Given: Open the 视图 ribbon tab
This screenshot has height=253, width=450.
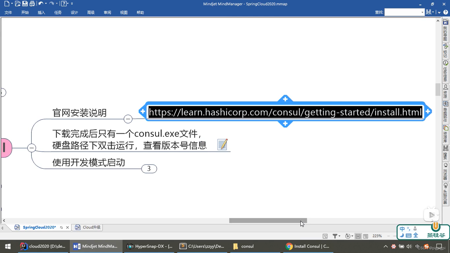Looking at the screenshot, I should point(124,12).
